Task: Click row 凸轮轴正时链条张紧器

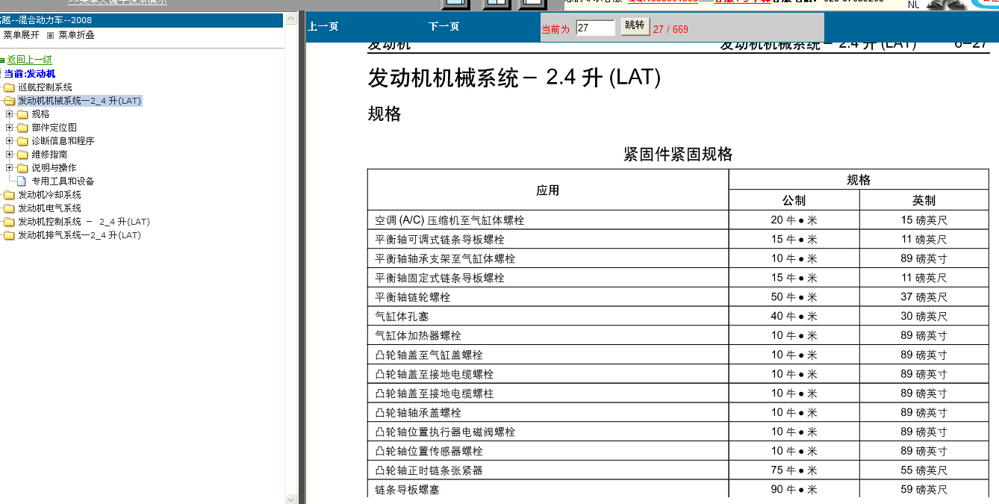Action: pos(678,470)
